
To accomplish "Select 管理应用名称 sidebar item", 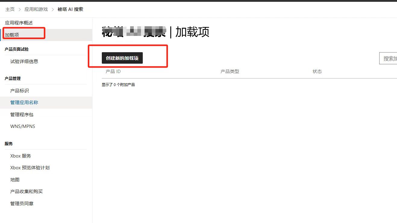I will coord(46,103).
